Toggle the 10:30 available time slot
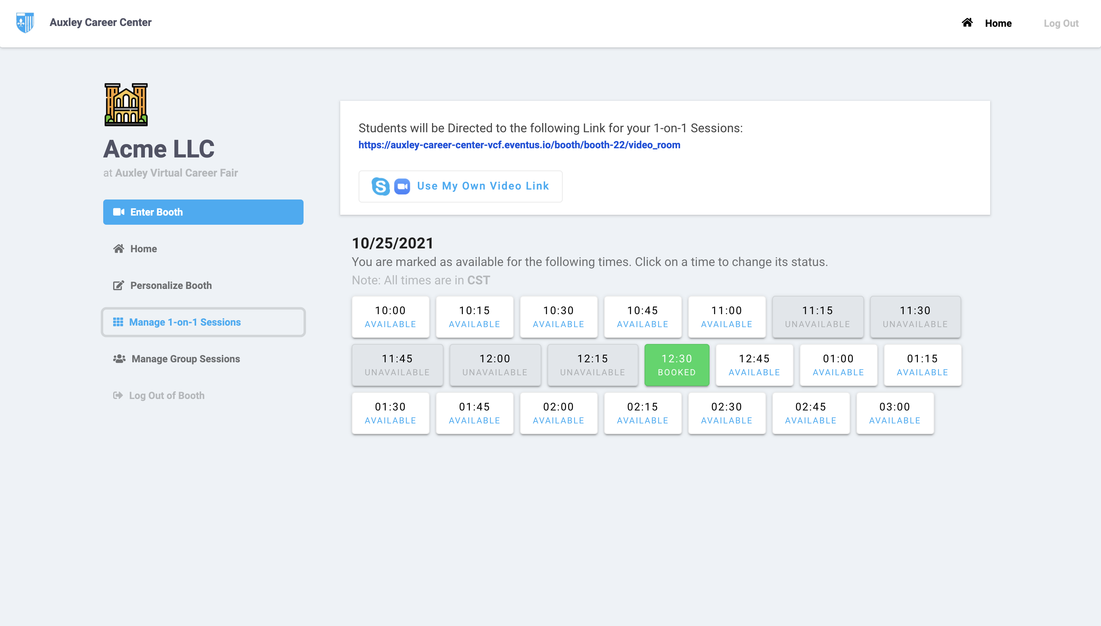Image resolution: width=1101 pixels, height=626 pixels. click(x=558, y=317)
